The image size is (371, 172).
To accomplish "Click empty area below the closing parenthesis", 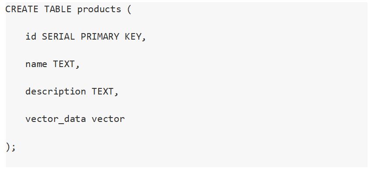I will point(187,161).
